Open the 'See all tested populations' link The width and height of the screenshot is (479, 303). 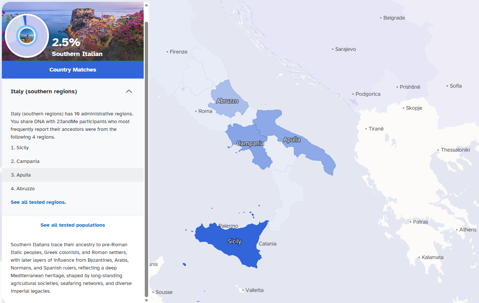pos(73,225)
